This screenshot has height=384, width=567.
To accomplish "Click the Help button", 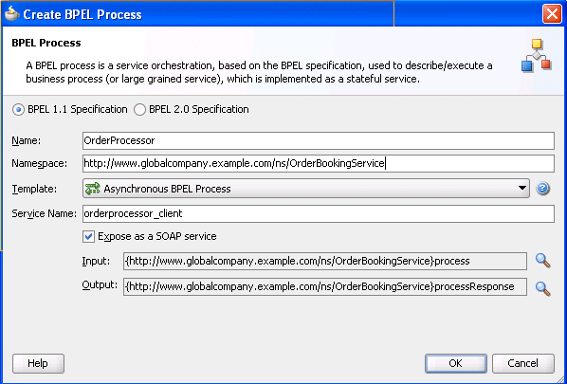I will click(x=38, y=363).
